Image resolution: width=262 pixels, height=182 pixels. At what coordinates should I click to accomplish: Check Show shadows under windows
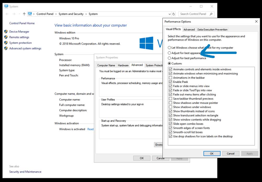coord(171,107)
